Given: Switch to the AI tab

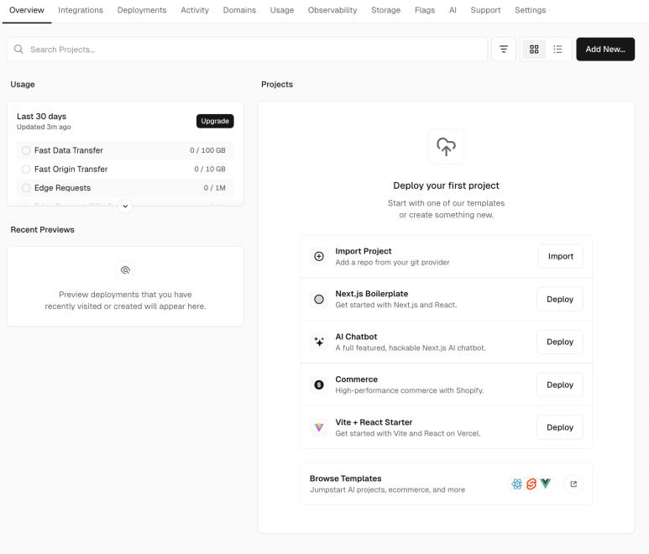Looking at the screenshot, I should pyautogui.click(x=453, y=10).
